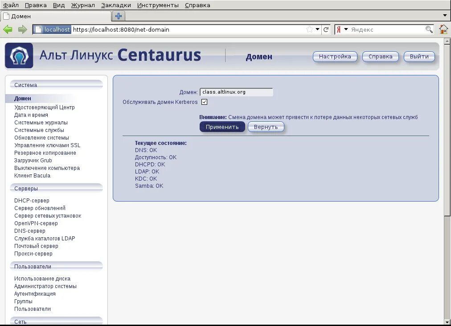Click the Применить button

(x=222, y=127)
